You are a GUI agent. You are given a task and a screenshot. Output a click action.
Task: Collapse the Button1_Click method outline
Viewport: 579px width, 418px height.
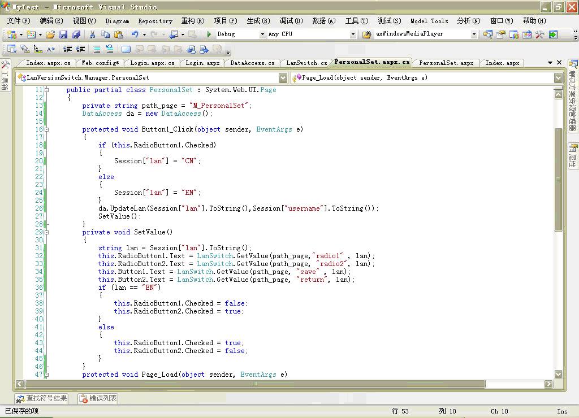click(x=47, y=129)
